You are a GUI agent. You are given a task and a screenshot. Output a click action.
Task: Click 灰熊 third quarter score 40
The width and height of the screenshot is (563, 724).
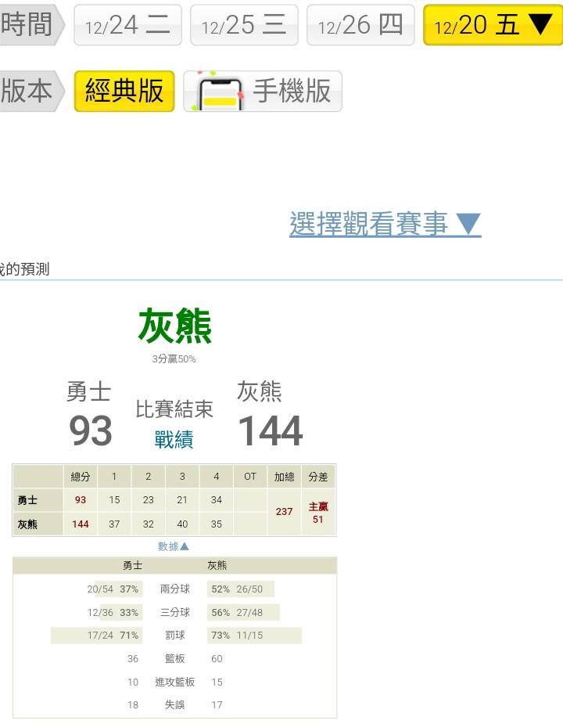(x=182, y=524)
